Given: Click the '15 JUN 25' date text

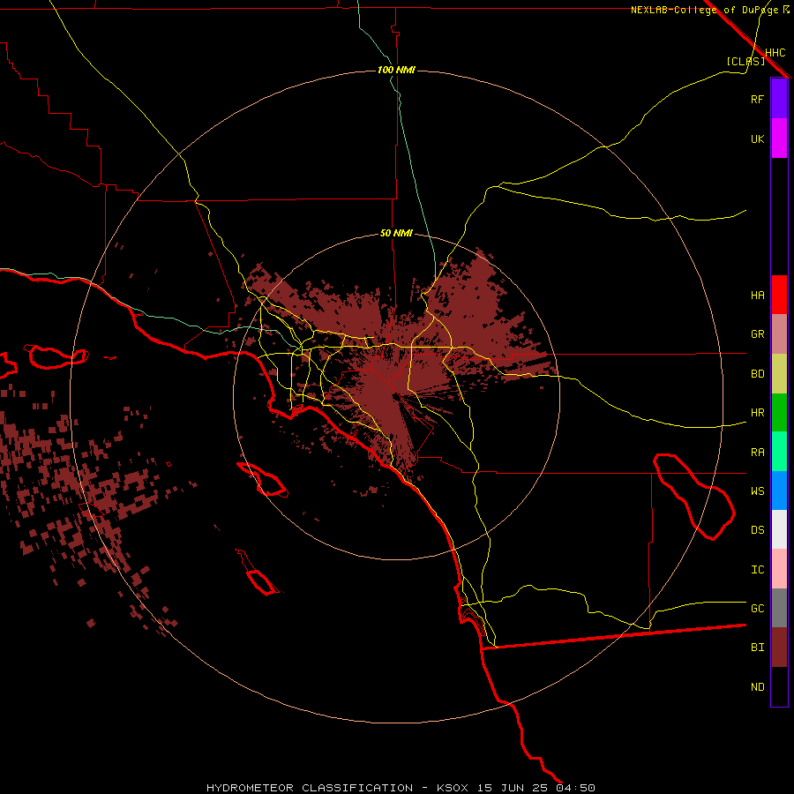Looking at the screenshot, I should [512, 788].
